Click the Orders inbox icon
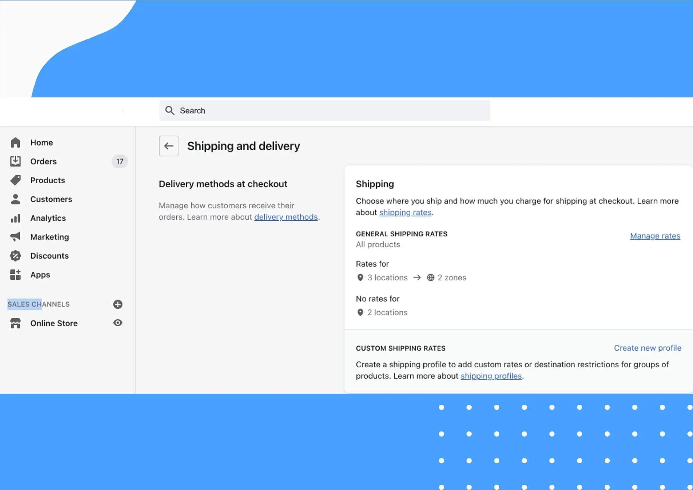Image resolution: width=693 pixels, height=490 pixels. pyautogui.click(x=15, y=161)
